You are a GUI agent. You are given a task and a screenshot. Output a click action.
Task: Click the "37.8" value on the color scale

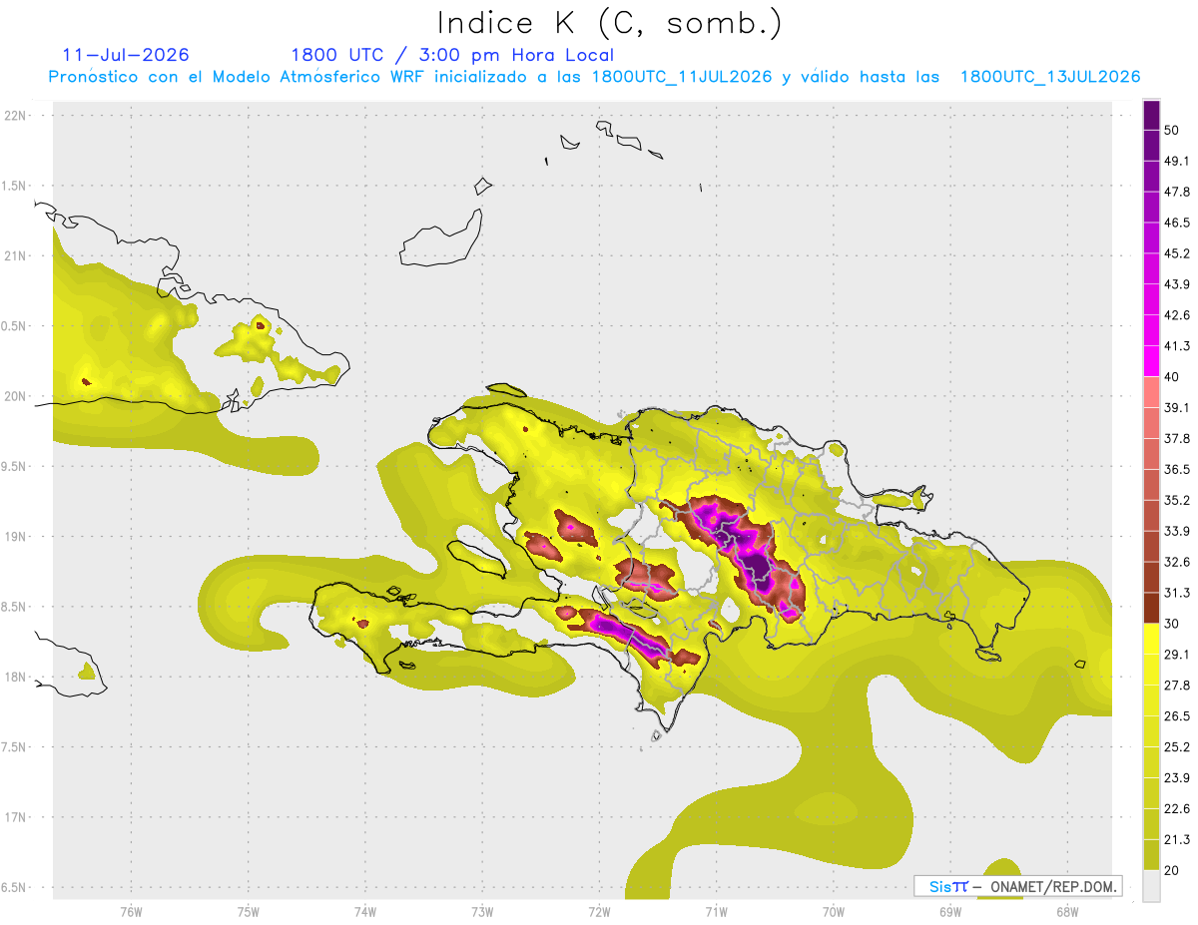1177,438
